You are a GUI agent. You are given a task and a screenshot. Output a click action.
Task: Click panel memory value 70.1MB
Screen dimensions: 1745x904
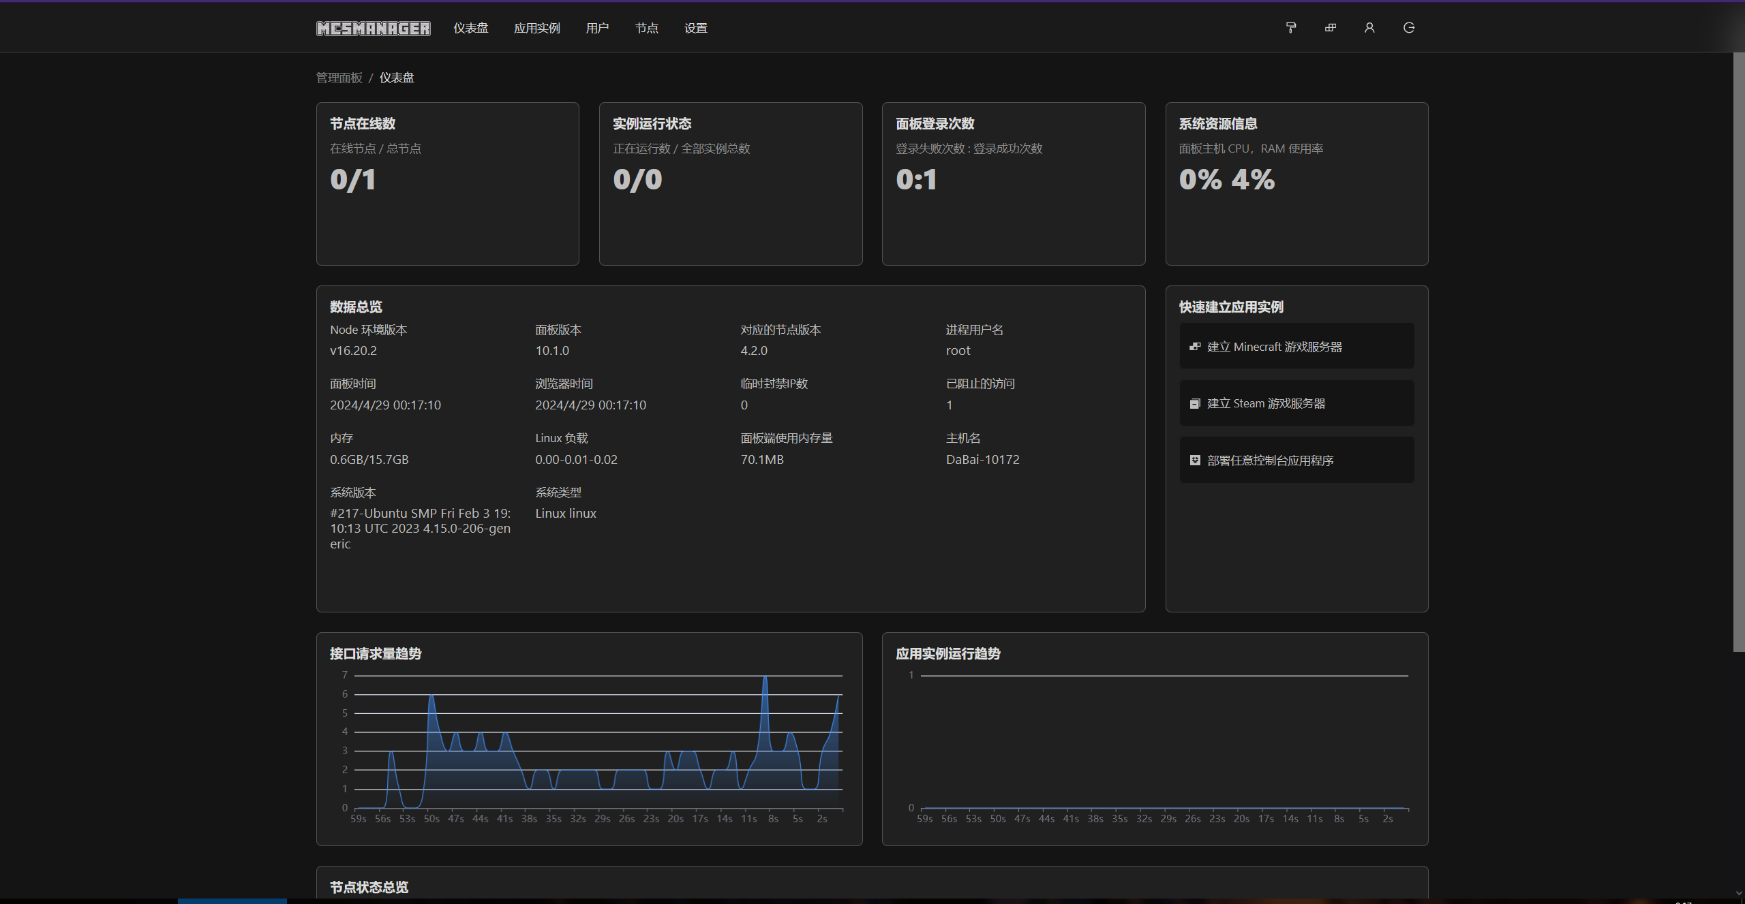point(762,460)
